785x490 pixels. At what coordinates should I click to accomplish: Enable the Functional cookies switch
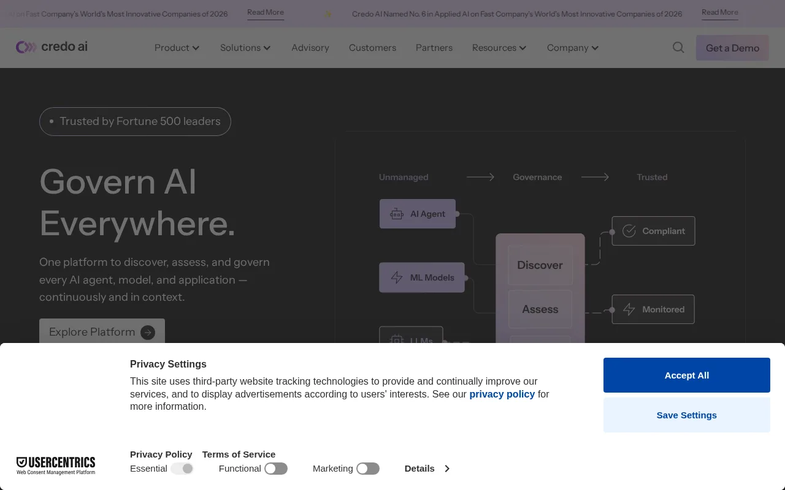tap(276, 469)
